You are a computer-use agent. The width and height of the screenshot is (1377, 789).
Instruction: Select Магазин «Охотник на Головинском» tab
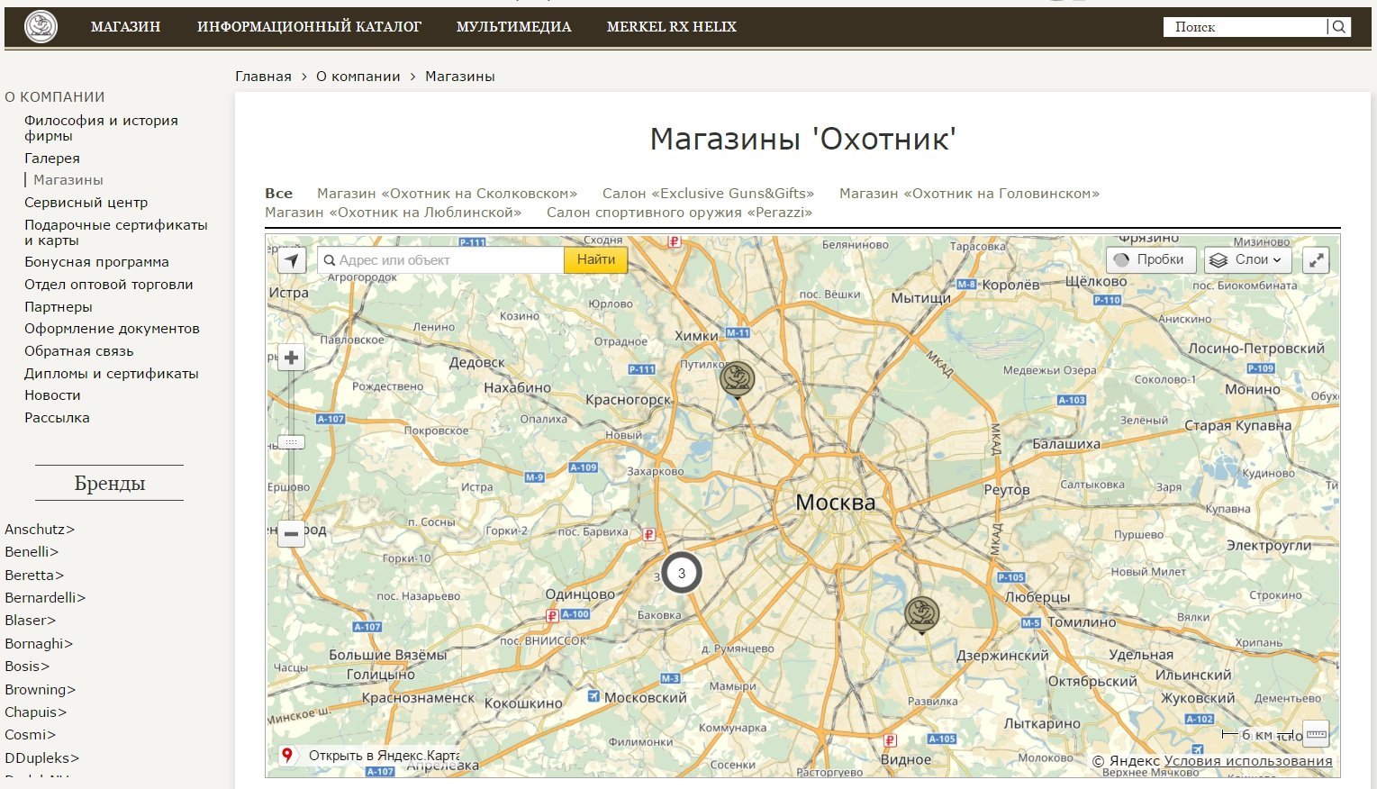[969, 193]
